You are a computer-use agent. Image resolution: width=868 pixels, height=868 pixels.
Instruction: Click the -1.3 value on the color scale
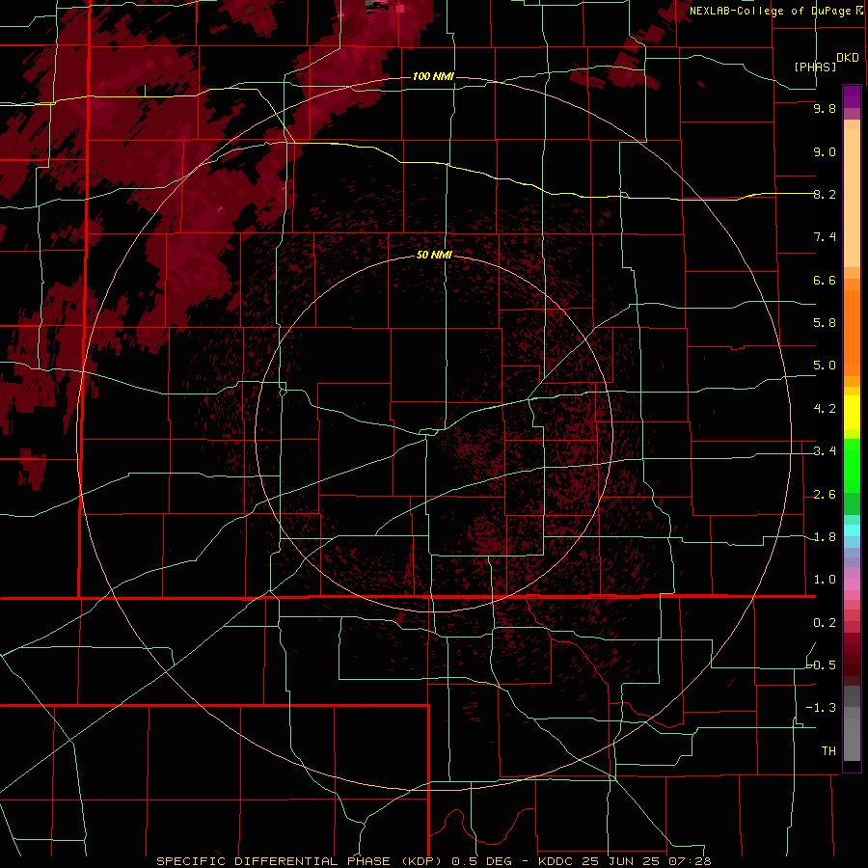coord(822,708)
